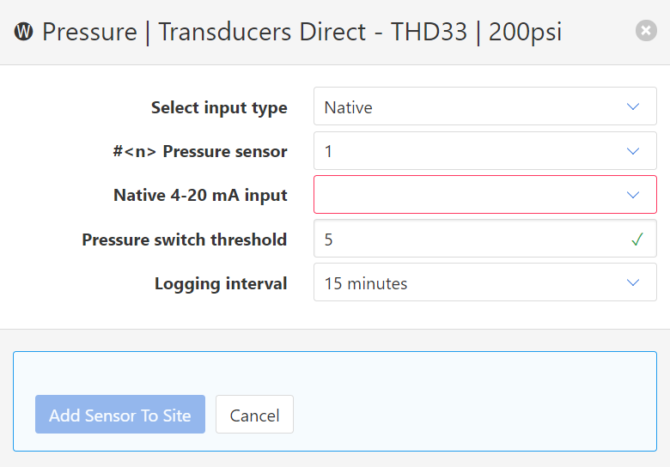This screenshot has width=670, height=467.
Task: Click the Logging interval label
Action: pos(221,283)
